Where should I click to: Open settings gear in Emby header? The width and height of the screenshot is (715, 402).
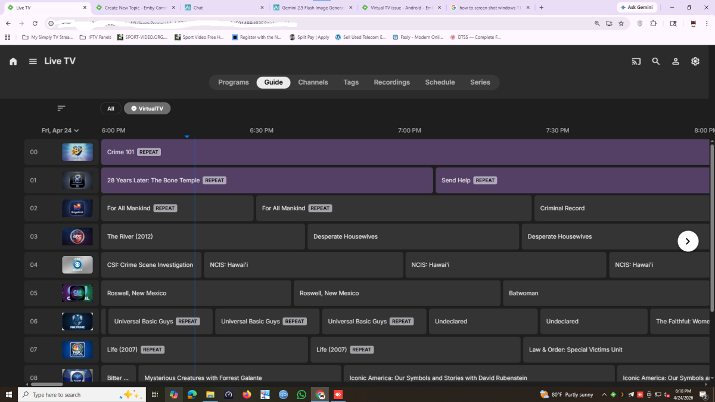695,61
